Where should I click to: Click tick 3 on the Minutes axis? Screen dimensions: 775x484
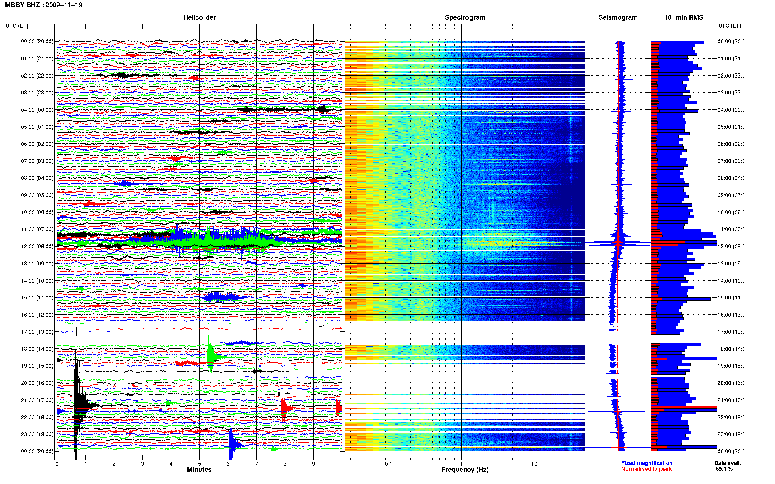click(x=143, y=464)
